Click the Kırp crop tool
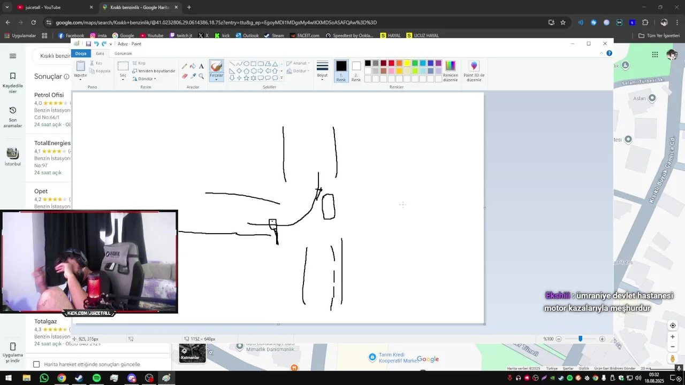Viewport: 685px width, 385px height. click(139, 63)
